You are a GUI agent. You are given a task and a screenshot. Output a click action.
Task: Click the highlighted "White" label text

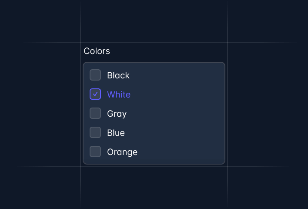point(119,94)
